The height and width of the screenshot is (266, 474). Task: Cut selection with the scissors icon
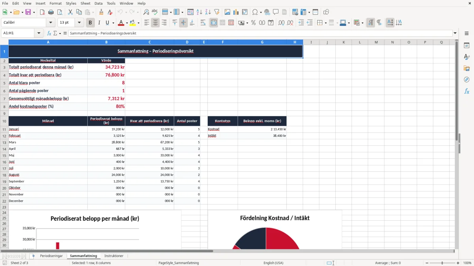(70, 12)
